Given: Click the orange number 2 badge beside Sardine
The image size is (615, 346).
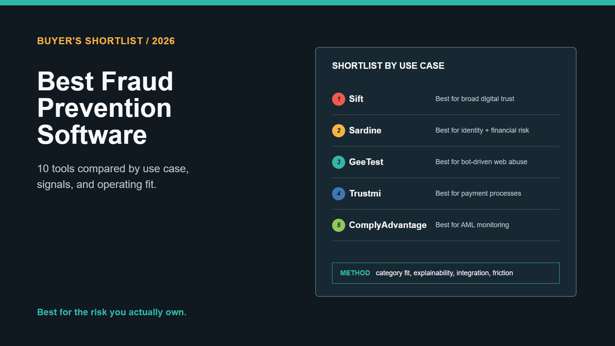Looking at the screenshot, I should [339, 130].
